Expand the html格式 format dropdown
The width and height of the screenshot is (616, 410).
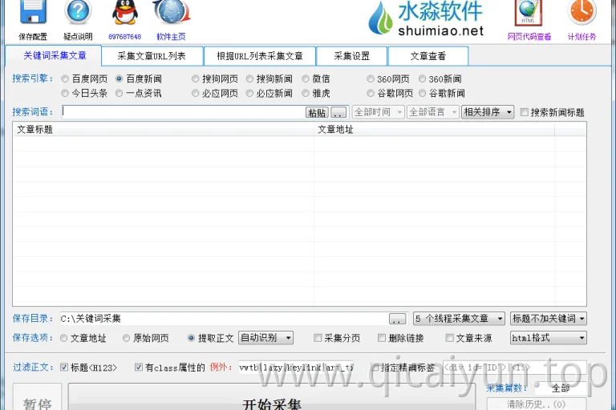pyautogui.click(x=549, y=338)
